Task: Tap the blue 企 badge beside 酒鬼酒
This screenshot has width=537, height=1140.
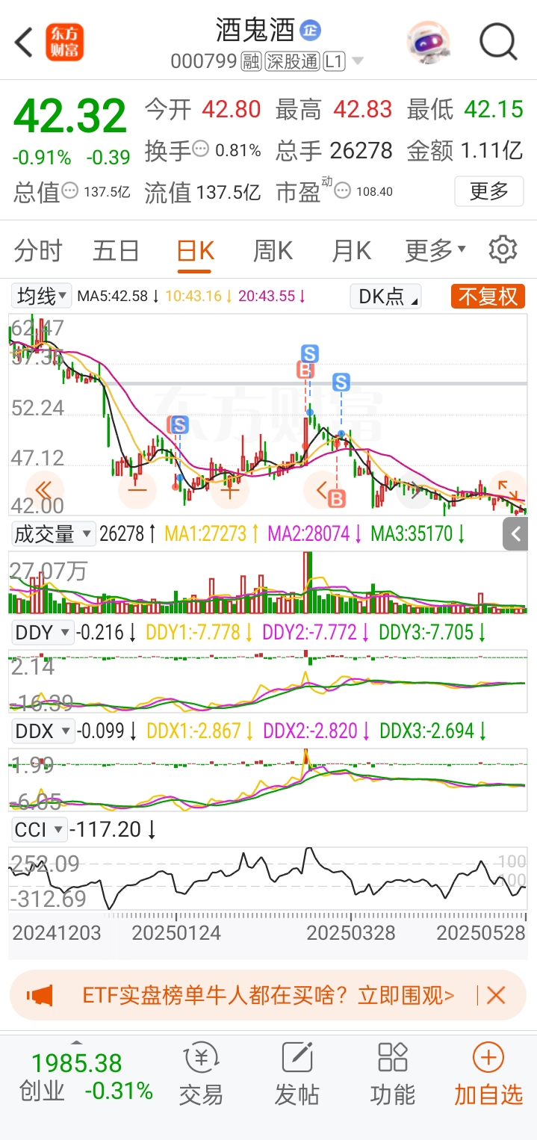Action: [x=310, y=31]
